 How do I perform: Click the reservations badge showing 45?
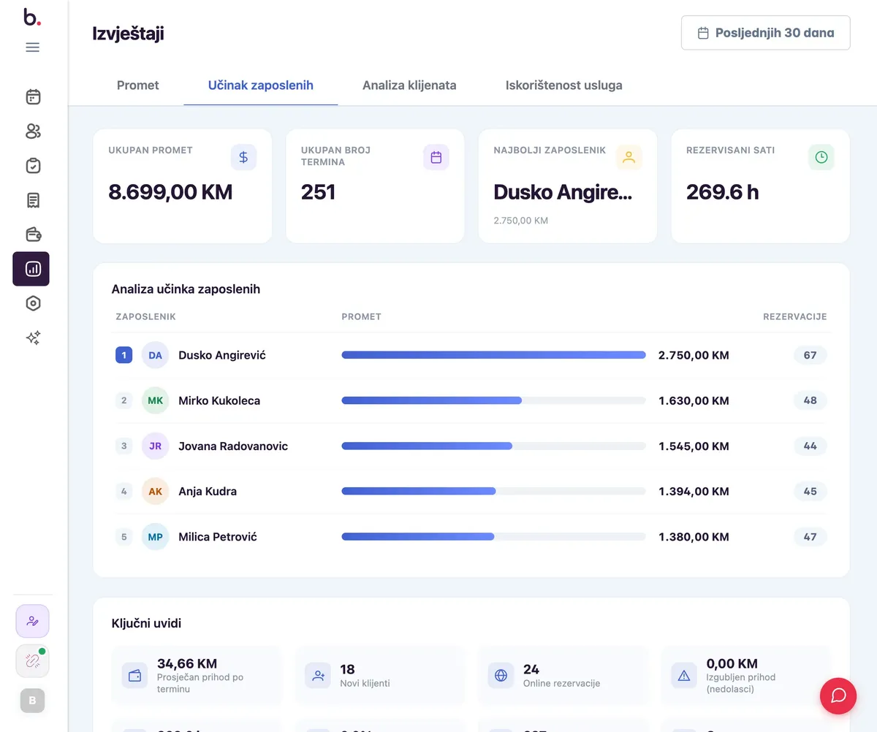click(x=810, y=491)
